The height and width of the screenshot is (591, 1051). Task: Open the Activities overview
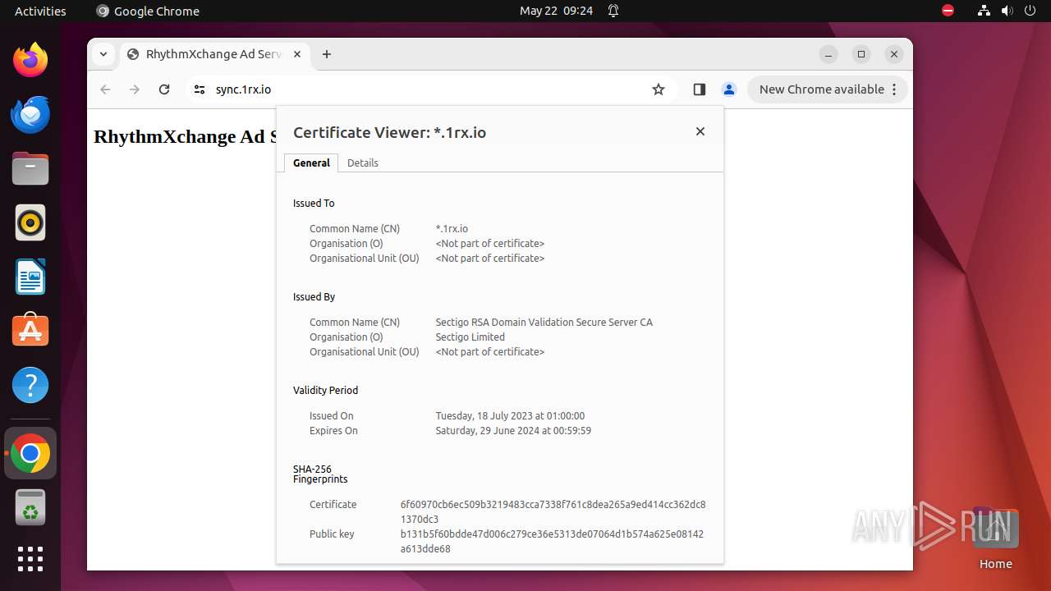point(40,11)
